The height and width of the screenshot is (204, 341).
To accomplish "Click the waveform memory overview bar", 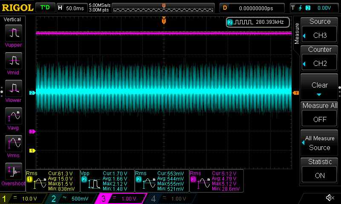I will tap(163, 8).
